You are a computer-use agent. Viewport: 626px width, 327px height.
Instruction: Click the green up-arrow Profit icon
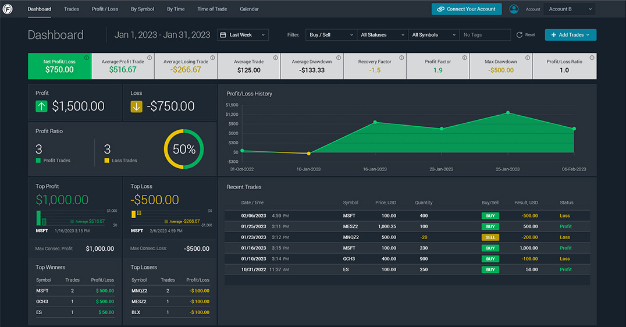tap(41, 106)
